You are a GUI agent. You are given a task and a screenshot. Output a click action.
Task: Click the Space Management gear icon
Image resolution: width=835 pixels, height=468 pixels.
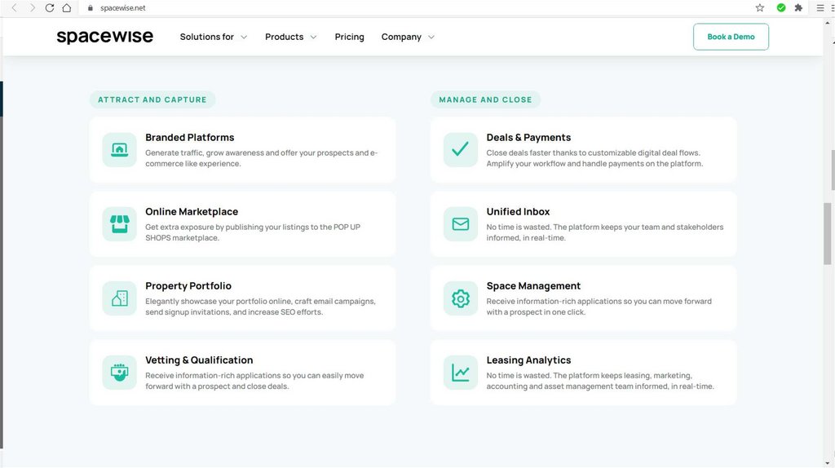(x=460, y=298)
